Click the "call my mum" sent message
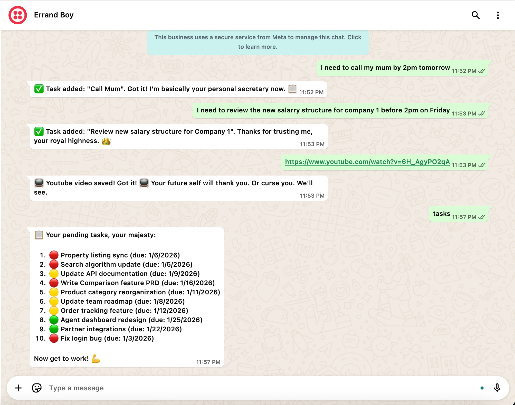This screenshot has height=405, width=515. pos(385,68)
